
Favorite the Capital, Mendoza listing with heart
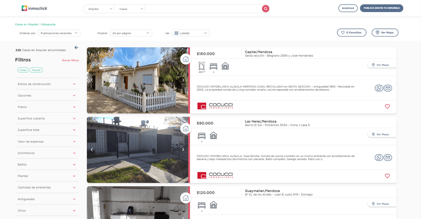[x=387, y=106]
